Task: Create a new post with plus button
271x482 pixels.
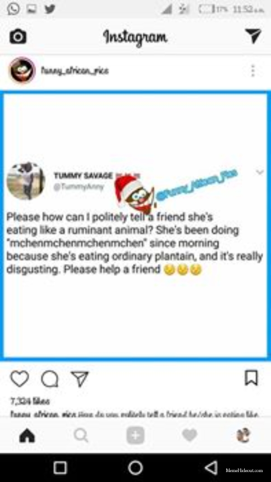Action: [135, 435]
